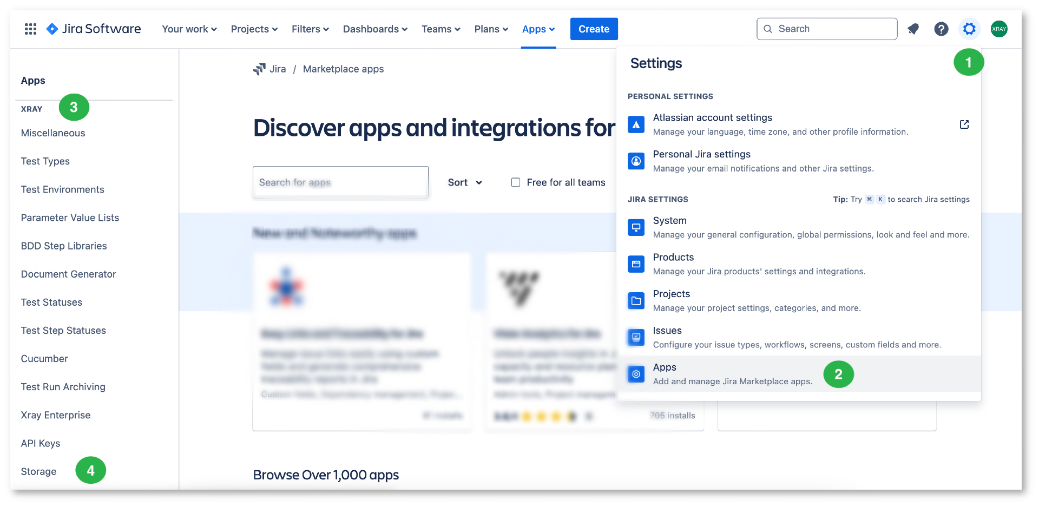Expand the Your work dropdown

point(189,29)
